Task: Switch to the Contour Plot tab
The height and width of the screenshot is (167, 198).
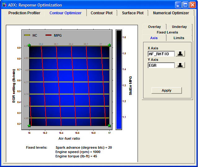Action: tap(102, 13)
